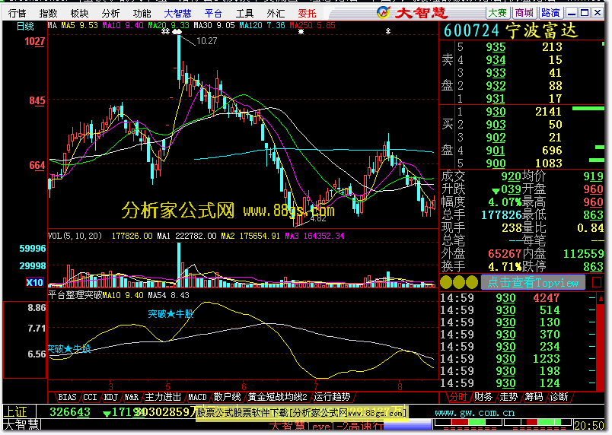Select the 筹码 tab
The image size is (612, 435).
534,397
